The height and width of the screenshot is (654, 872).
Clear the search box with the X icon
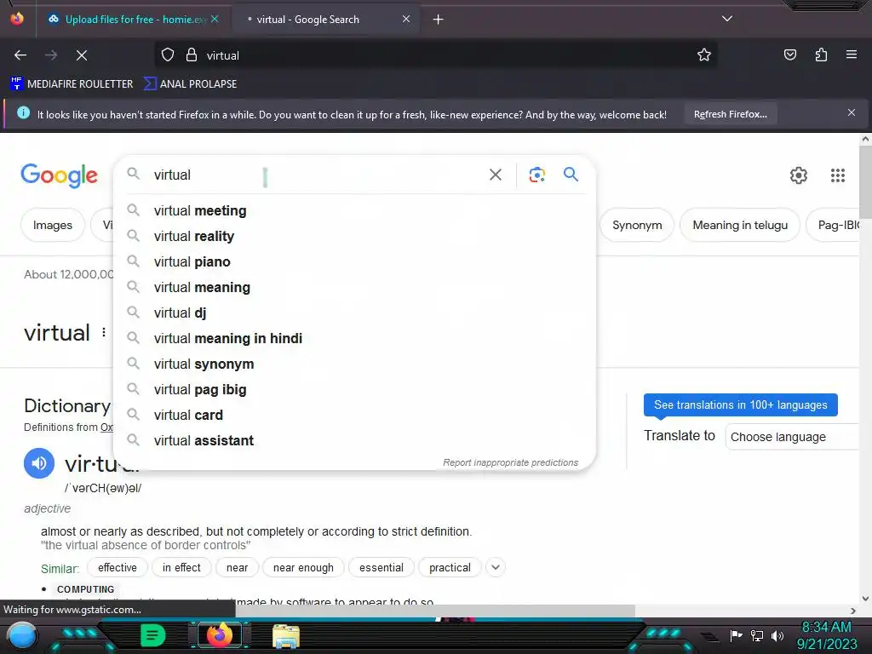[495, 175]
